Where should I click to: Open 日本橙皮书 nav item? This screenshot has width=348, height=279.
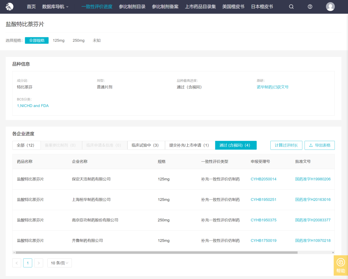262,7
